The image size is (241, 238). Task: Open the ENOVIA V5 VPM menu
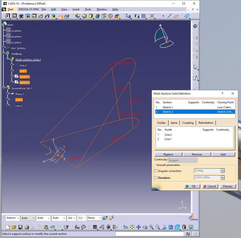pos(29,10)
